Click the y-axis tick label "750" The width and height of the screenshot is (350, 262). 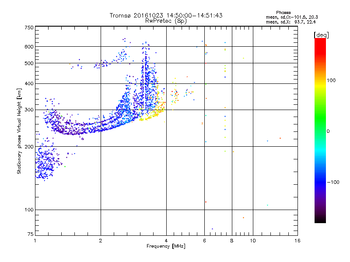pos(29,28)
